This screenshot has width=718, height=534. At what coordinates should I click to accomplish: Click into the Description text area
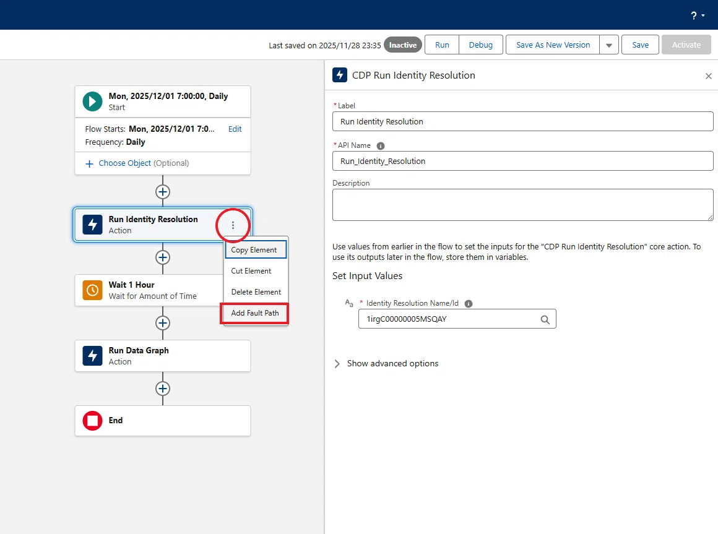[x=522, y=205]
